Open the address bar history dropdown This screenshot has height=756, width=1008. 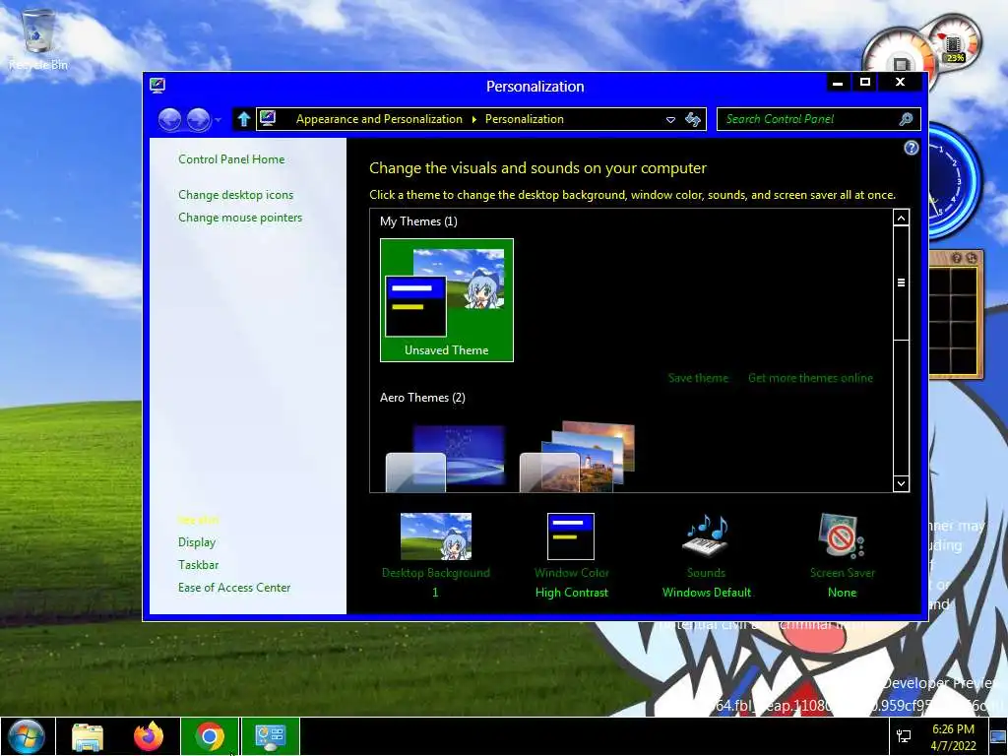coord(670,119)
